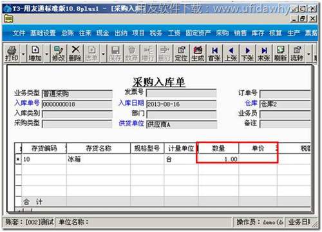The image size is (322, 232).
Task: Open the 总账 menu
Action: point(68,33)
